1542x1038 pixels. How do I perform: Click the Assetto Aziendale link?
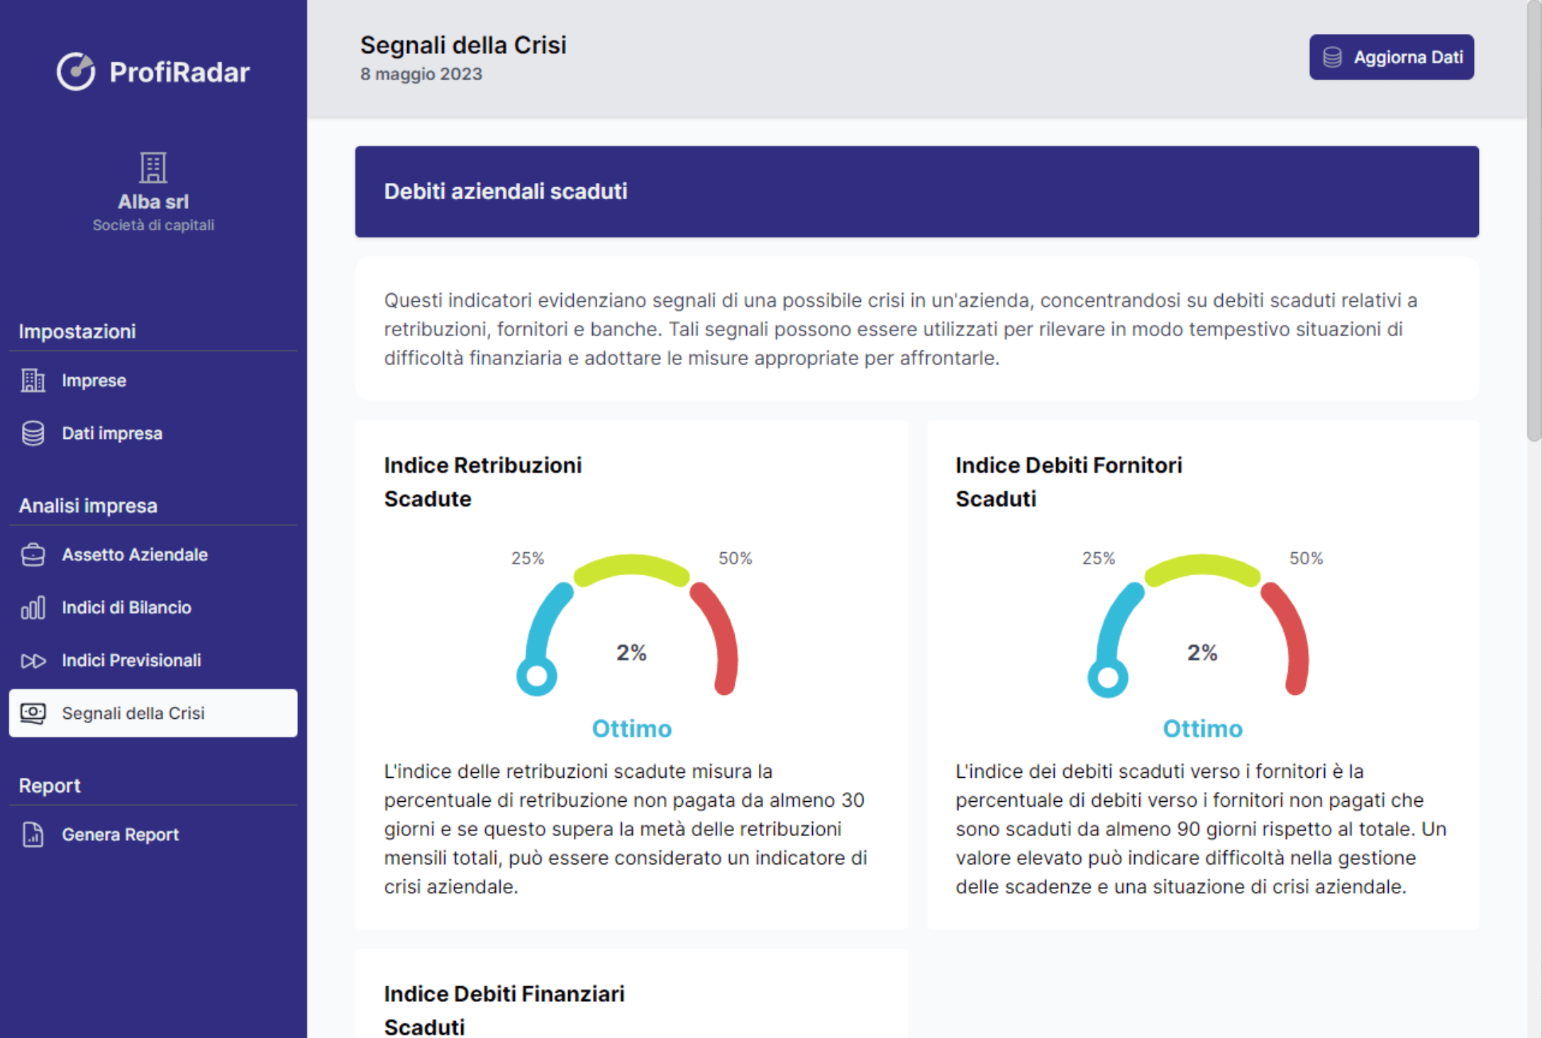(x=135, y=554)
